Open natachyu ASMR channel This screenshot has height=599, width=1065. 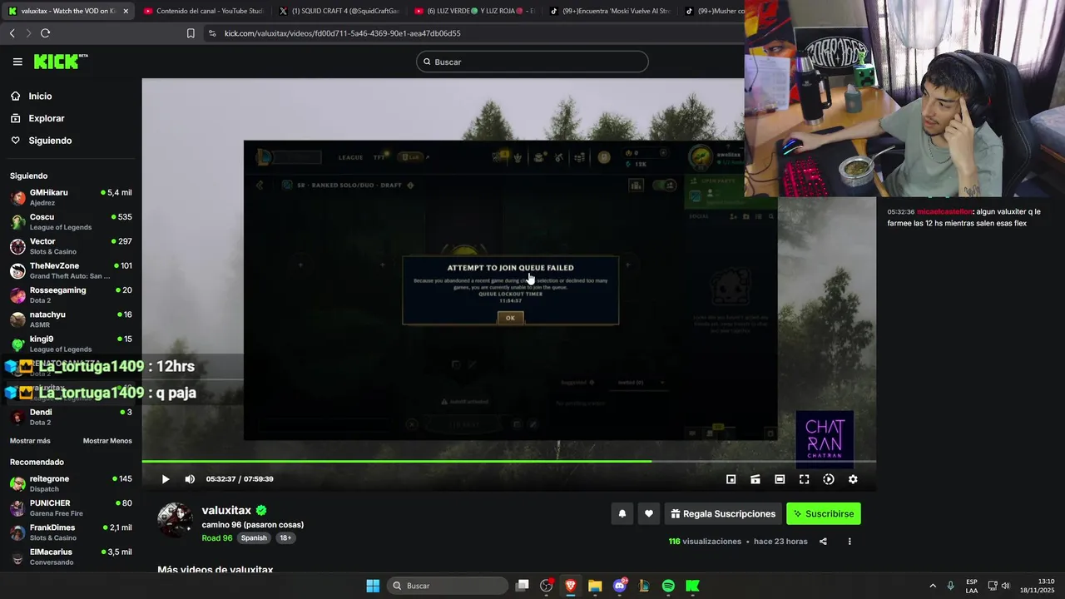(71, 319)
